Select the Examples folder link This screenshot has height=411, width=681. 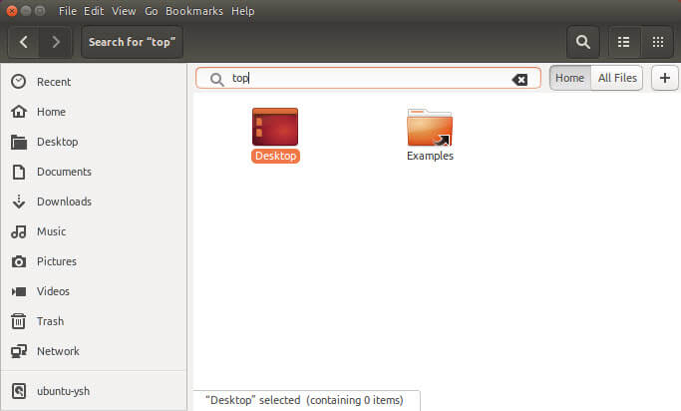tap(430, 135)
